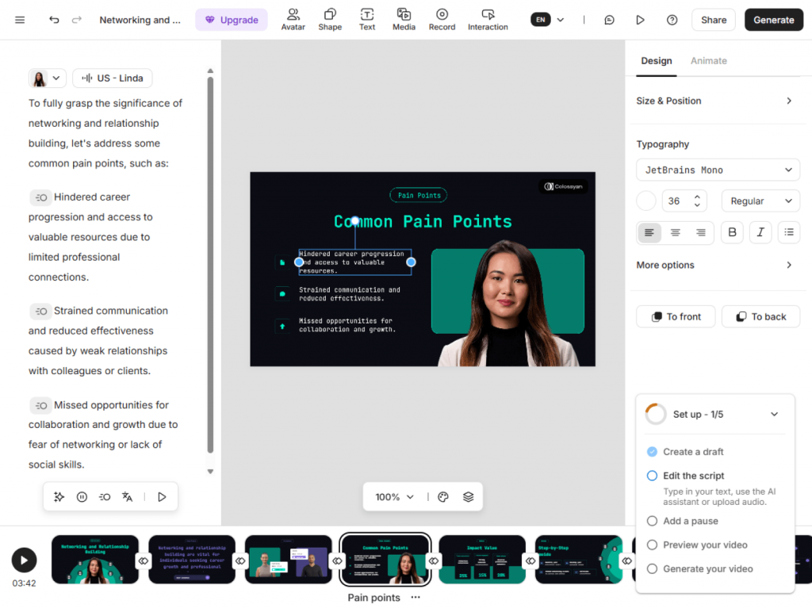Redo the last action

(77, 20)
